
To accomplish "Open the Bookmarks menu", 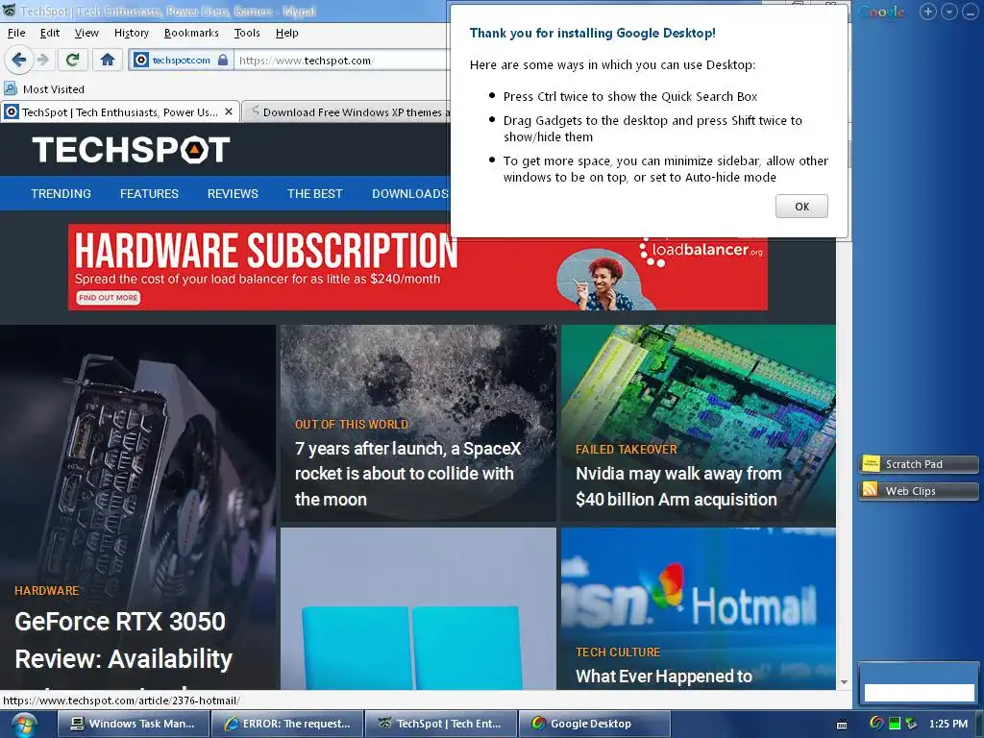I will [191, 33].
